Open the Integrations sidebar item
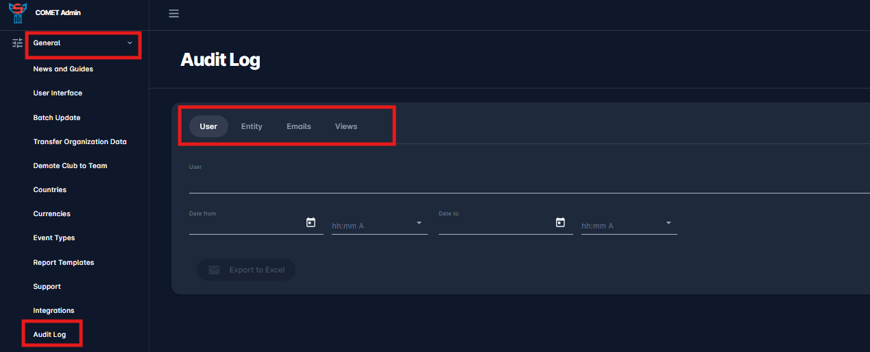 tap(53, 311)
